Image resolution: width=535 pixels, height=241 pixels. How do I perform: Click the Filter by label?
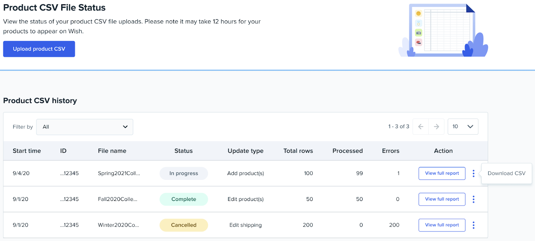23,127
